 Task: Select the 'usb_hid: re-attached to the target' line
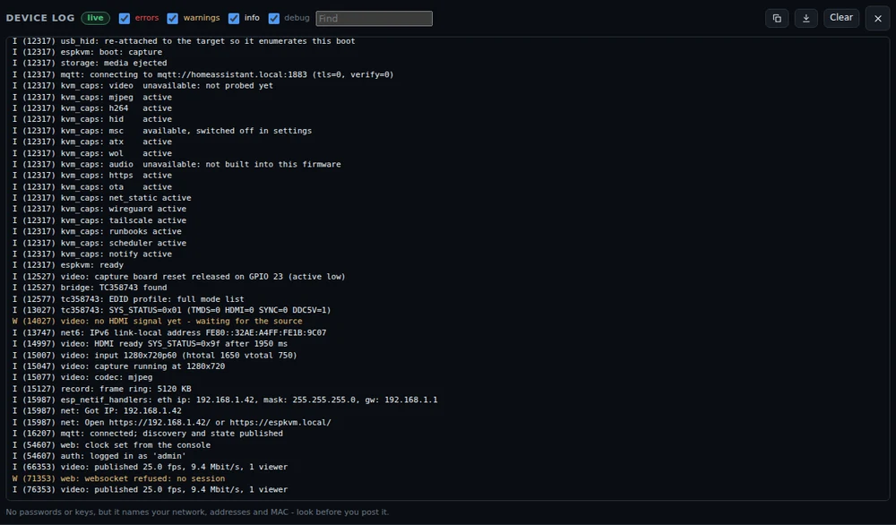pyautogui.click(x=184, y=41)
